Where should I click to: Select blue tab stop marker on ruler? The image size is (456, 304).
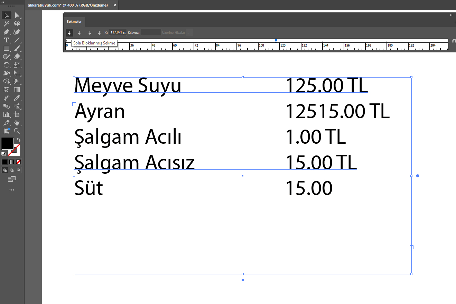[276, 41]
